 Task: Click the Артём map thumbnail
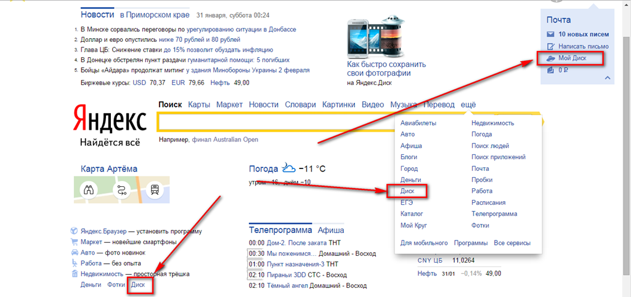[121, 190]
